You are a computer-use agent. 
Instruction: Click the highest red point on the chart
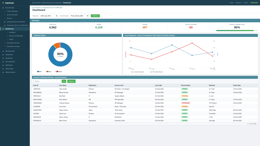coord(192,43)
